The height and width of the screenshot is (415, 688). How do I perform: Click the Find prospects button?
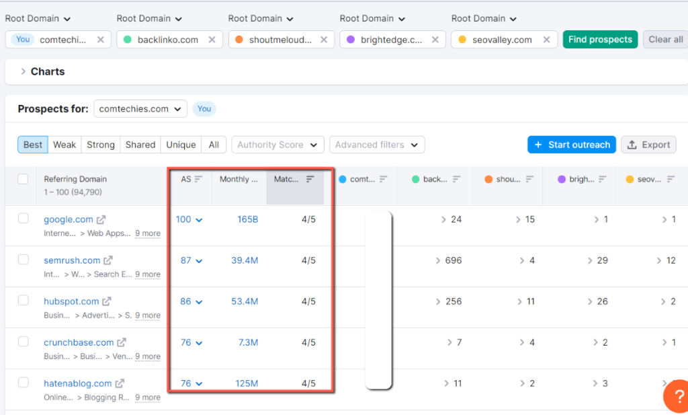600,39
